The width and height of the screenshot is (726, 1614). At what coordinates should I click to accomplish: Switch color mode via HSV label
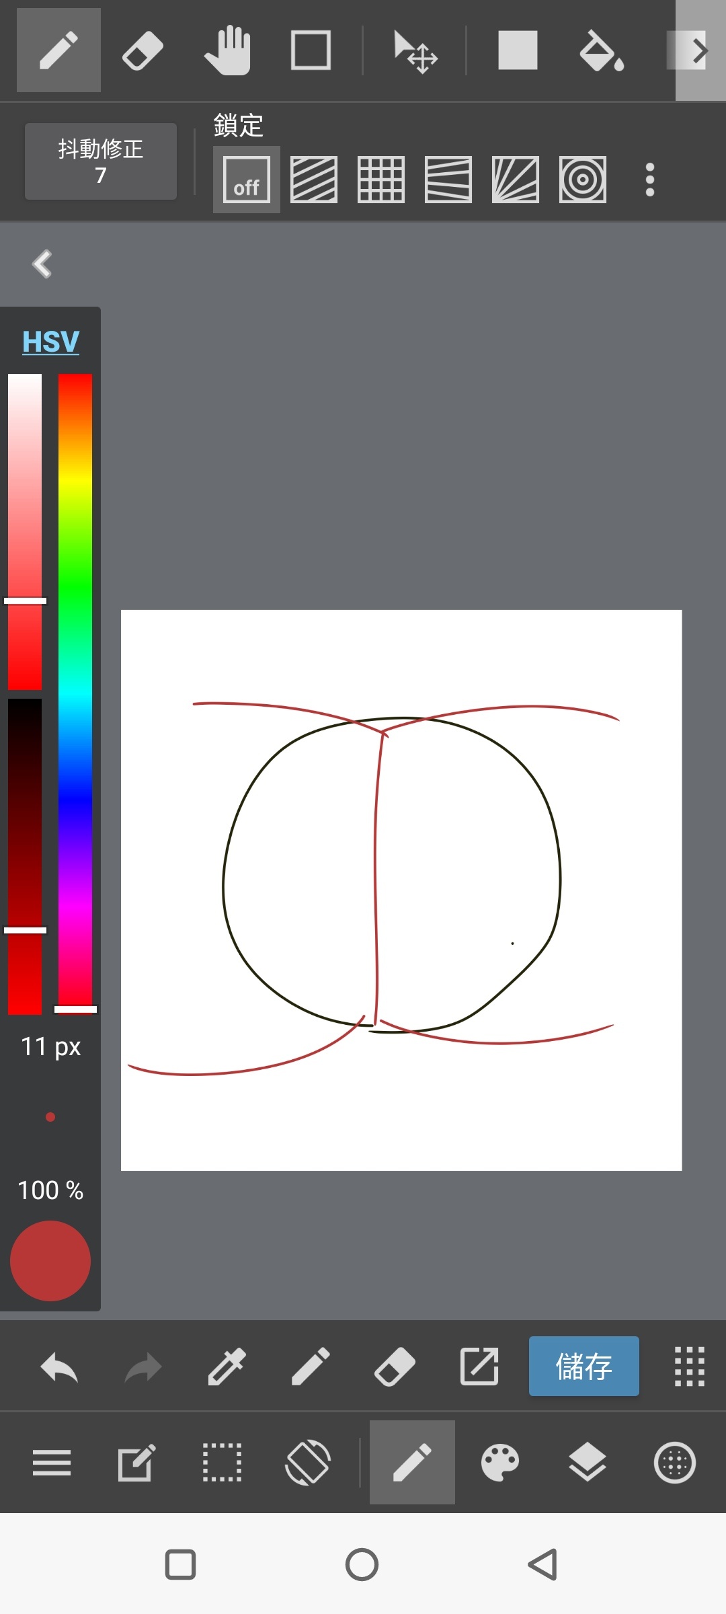click(50, 342)
